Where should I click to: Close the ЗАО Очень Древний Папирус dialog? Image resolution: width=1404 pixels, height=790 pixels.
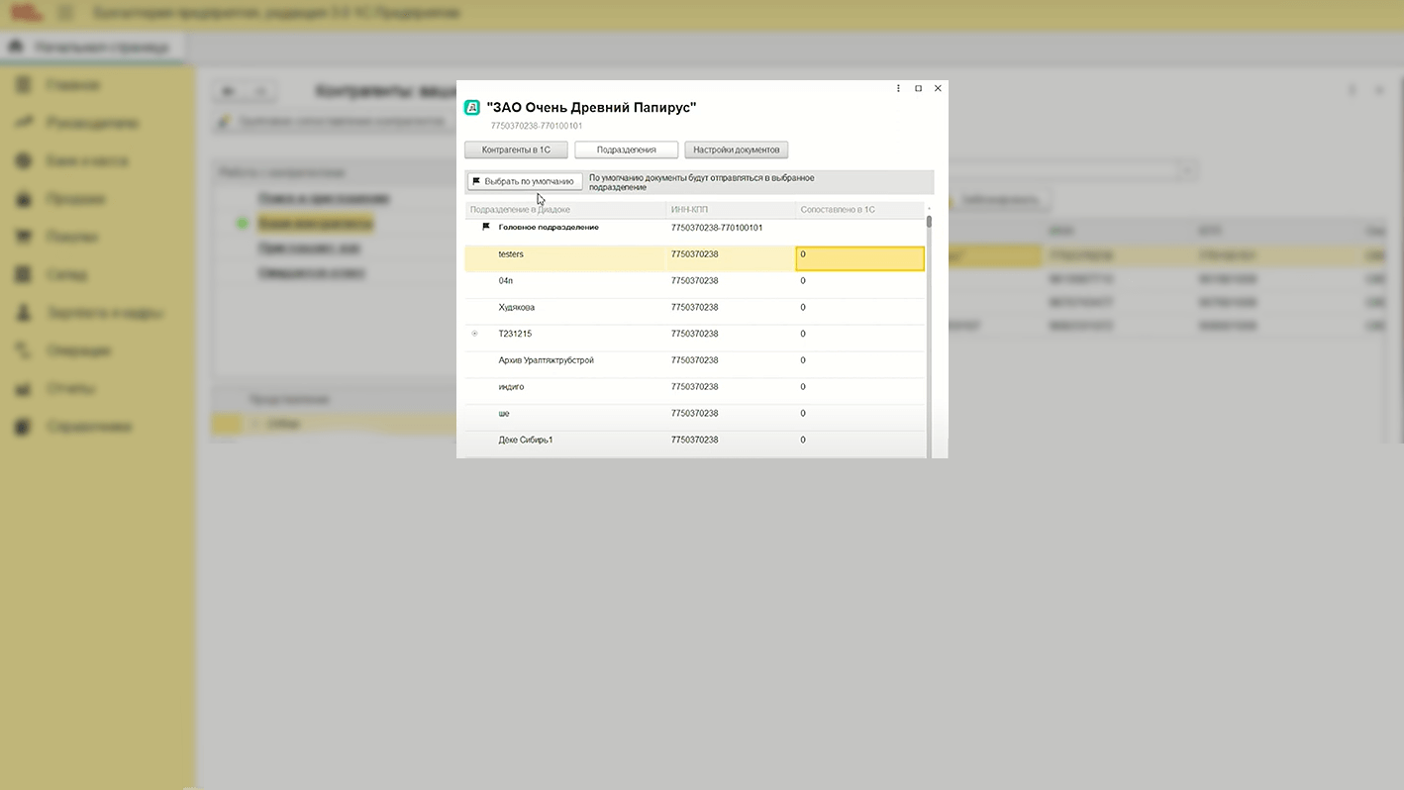click(938, 88)
